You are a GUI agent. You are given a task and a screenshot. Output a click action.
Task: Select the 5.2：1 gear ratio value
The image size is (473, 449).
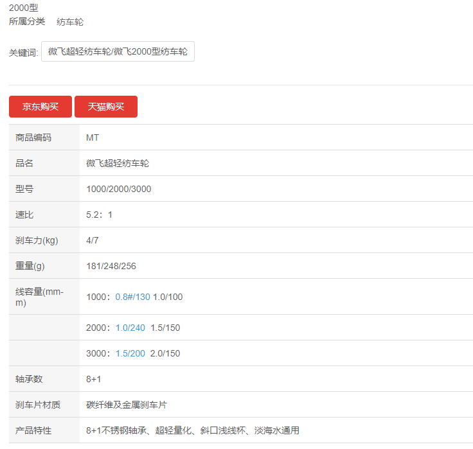coord(99,215)
